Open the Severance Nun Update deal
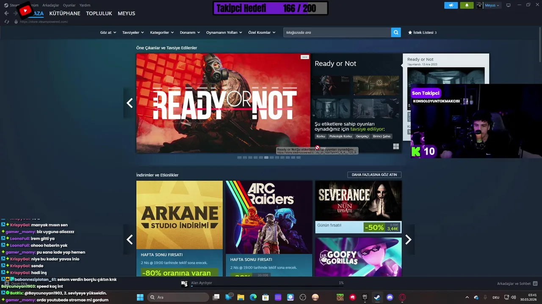This screenshot has height=304, width=542. tap(358, 207)
